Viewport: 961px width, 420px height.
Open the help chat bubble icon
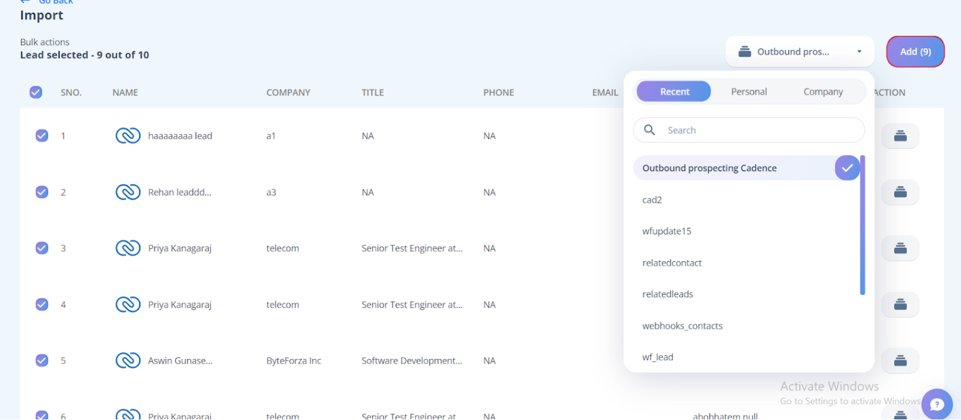tap(937, 404)
